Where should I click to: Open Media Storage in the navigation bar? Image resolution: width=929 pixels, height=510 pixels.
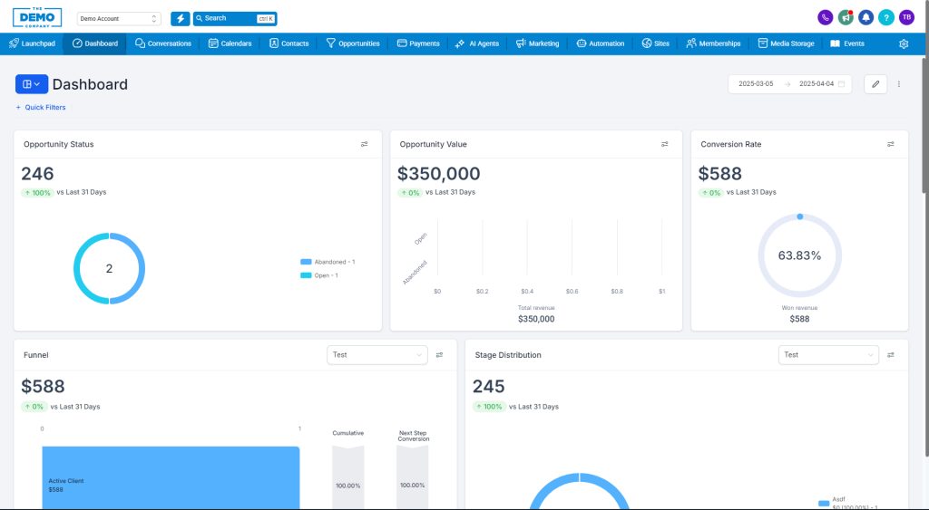click(x=787, y=43)
